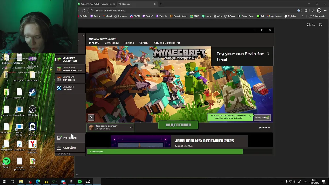The image size is (329, 185).
Task: Switch to the Установки tab
Action: tap(112, 43)
